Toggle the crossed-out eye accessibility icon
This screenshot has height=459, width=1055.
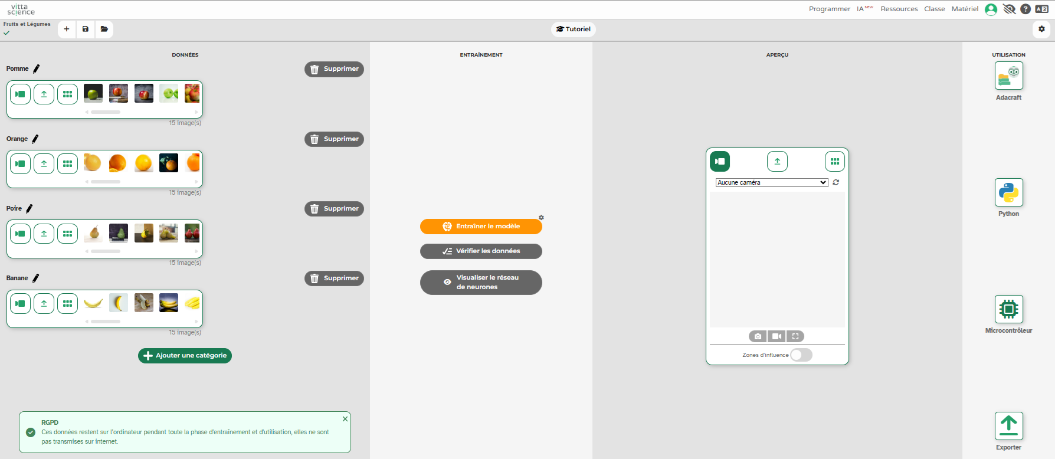1009,9
